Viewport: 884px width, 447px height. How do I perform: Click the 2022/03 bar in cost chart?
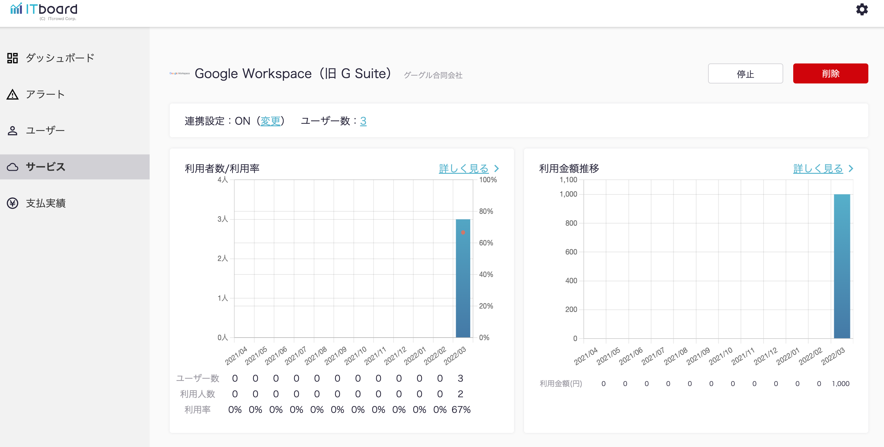click(841, 266)
